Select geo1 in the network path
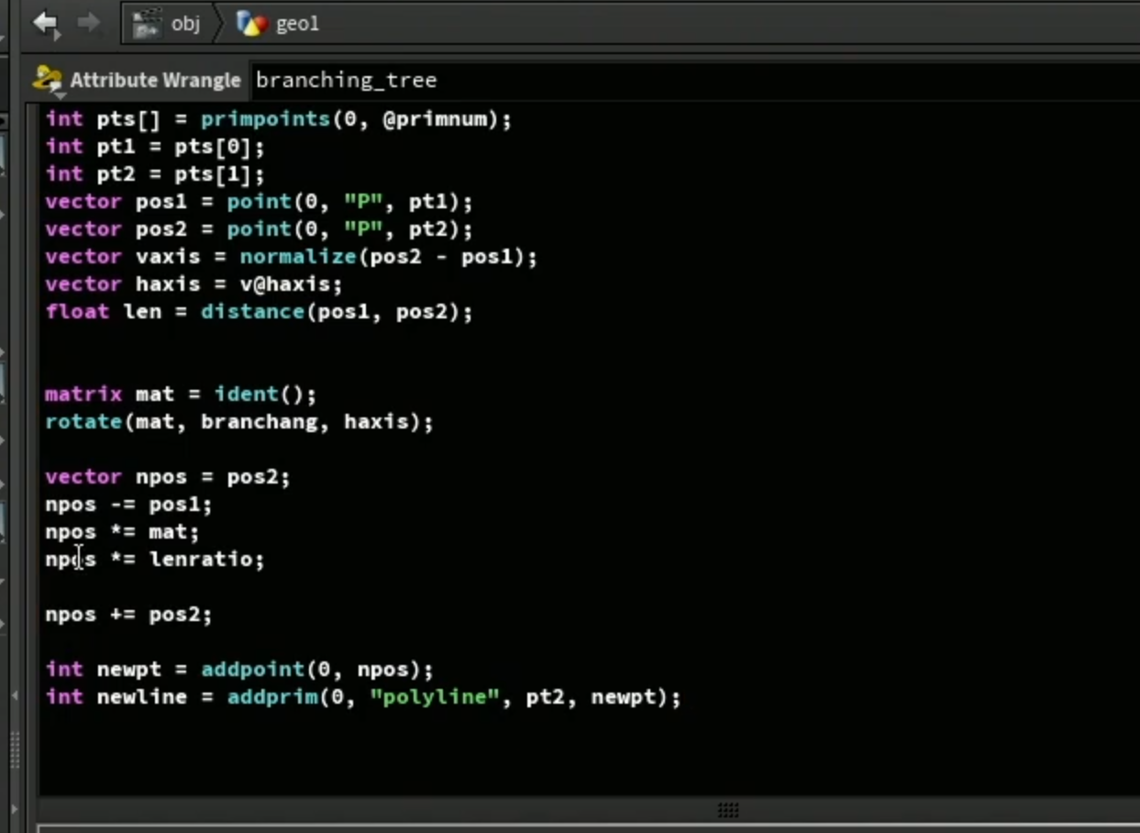 297,24
